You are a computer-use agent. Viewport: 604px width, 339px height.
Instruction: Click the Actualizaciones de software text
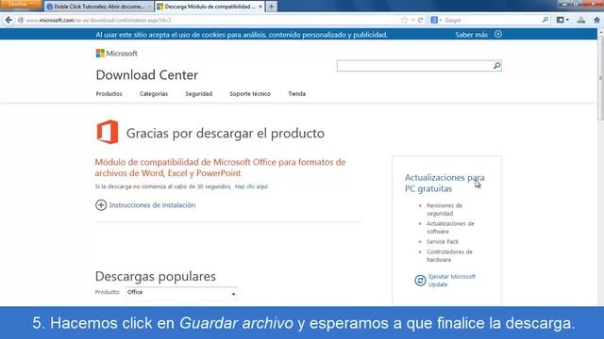(450, 228)
